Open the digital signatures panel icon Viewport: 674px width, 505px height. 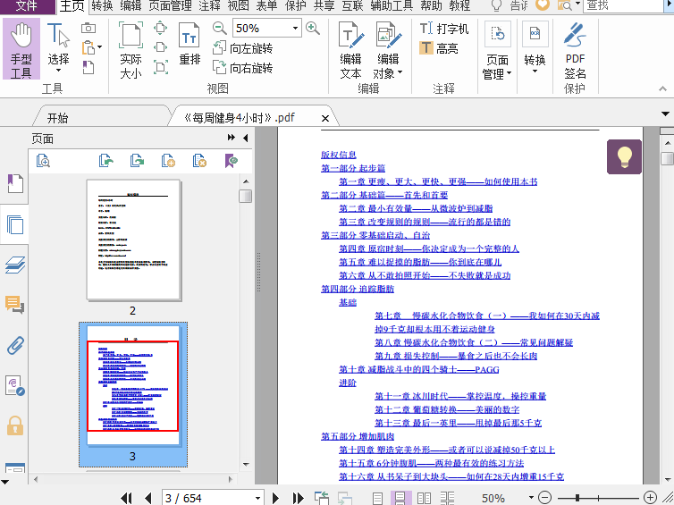tap(15, 385)
